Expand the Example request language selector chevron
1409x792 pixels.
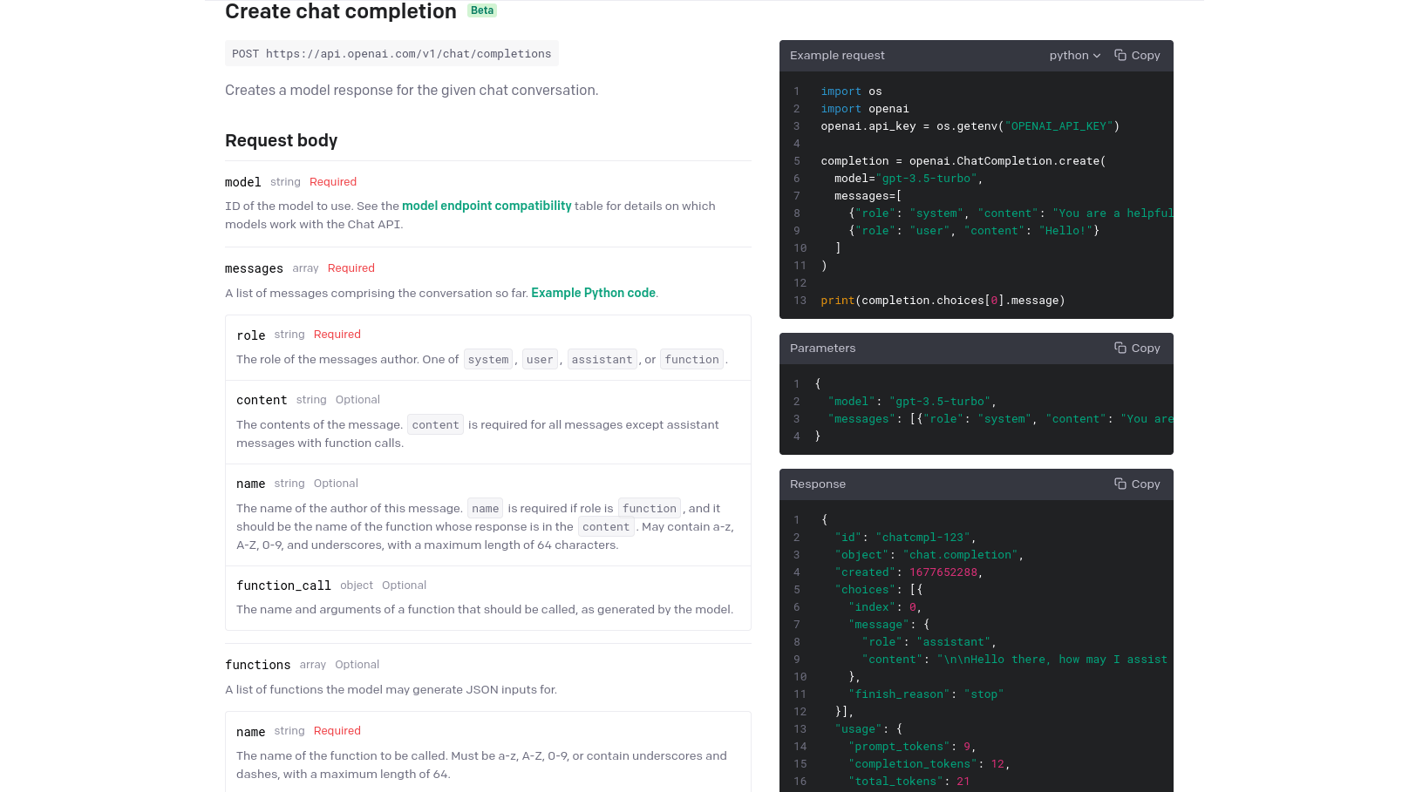1096,55
